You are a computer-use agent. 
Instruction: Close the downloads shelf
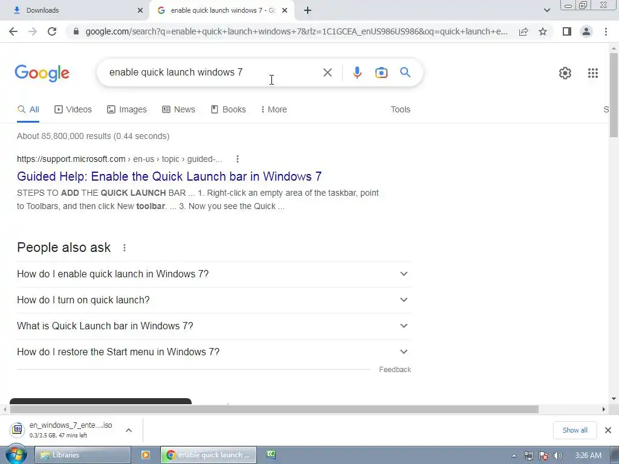coord(608,430)
